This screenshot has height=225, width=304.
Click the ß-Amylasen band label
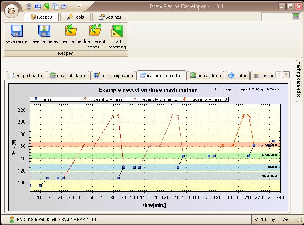point(270,155)
